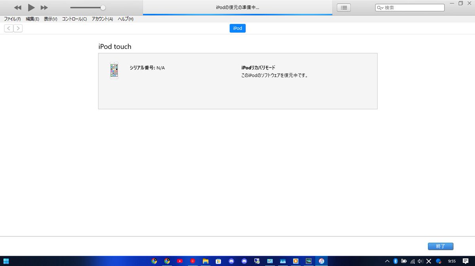
Task: Click the Wi-Fi network tray icon
Action: [x=412, y=261]
